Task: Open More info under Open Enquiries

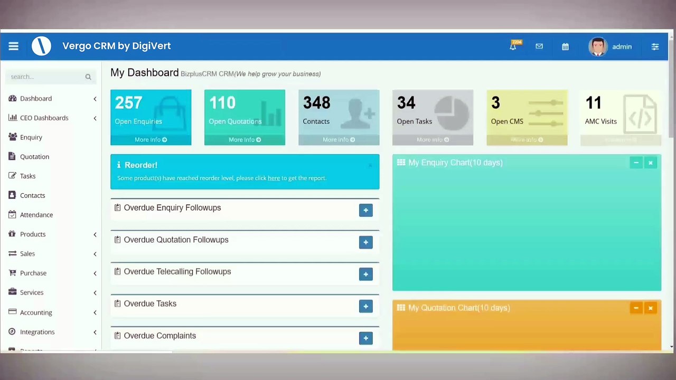Action: point(151,140)
